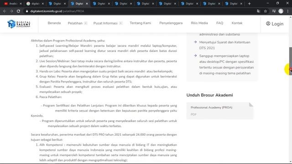This screenshot has width=292, height=164.
Task: Click the folded corner PDF brochure icon
Action: click(x=251, y=104)
